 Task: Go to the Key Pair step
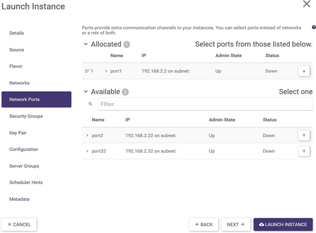[19, 133]
